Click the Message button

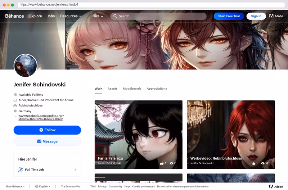(48, 141)
